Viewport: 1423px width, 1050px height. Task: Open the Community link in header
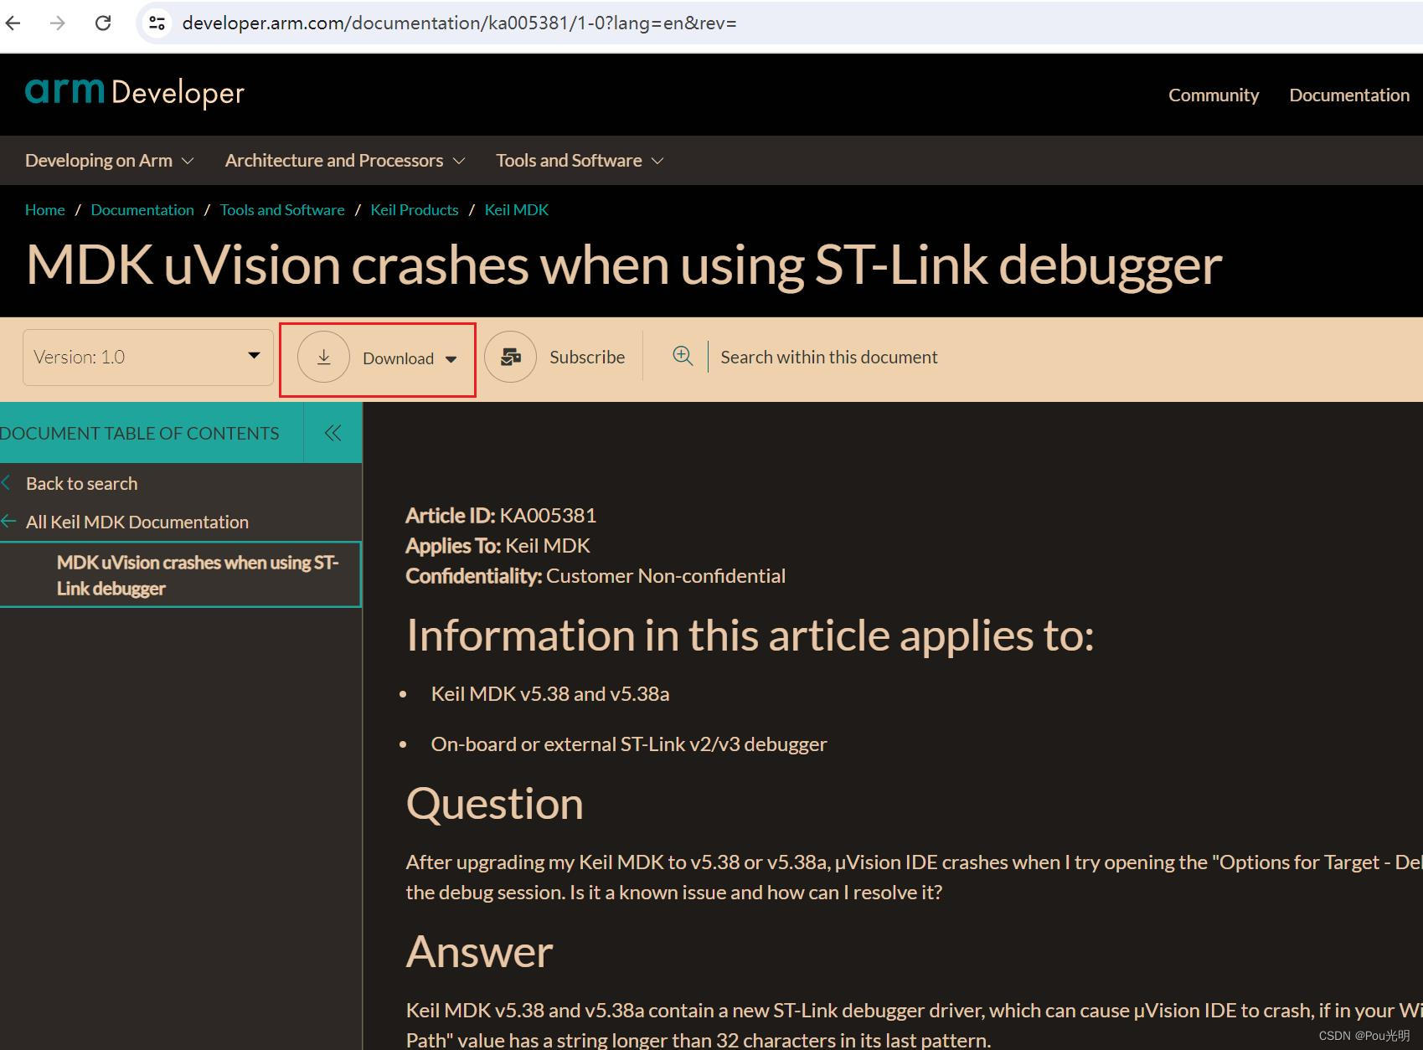[x=1214, y=95]
